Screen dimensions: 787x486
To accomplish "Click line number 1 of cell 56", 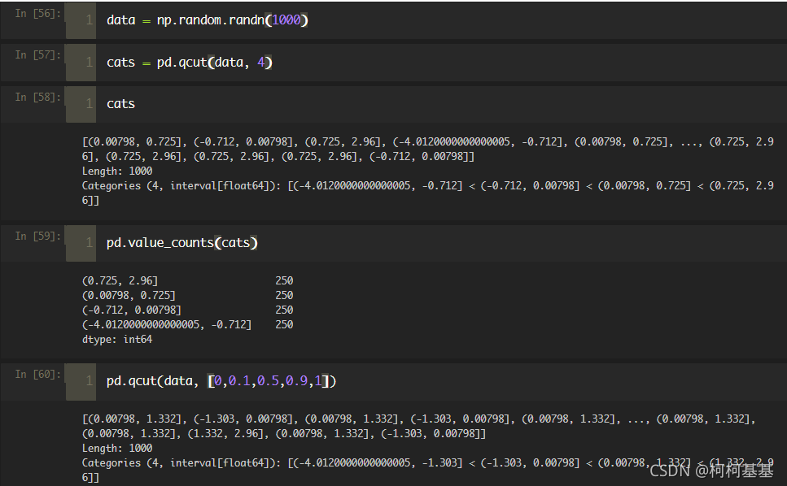I will click(x=89, y=20).
